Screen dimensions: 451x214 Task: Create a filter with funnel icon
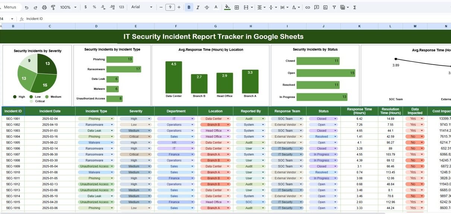[x=334, y=7]
